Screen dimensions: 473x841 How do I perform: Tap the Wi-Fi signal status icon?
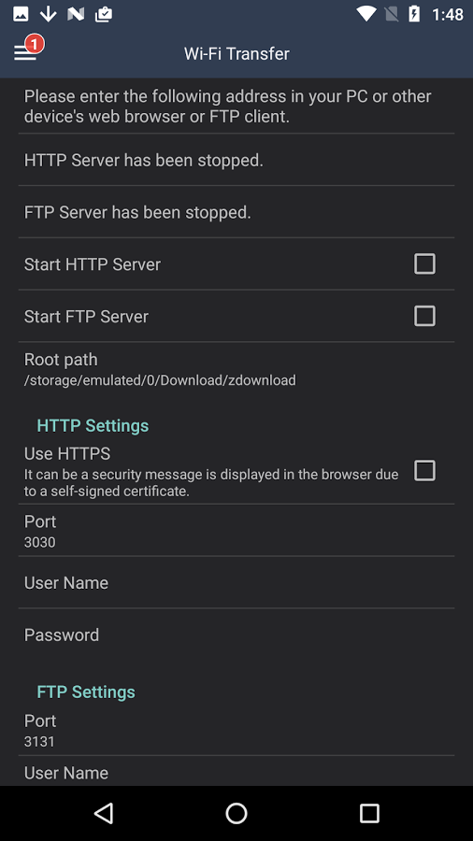[x=366, y=14]
